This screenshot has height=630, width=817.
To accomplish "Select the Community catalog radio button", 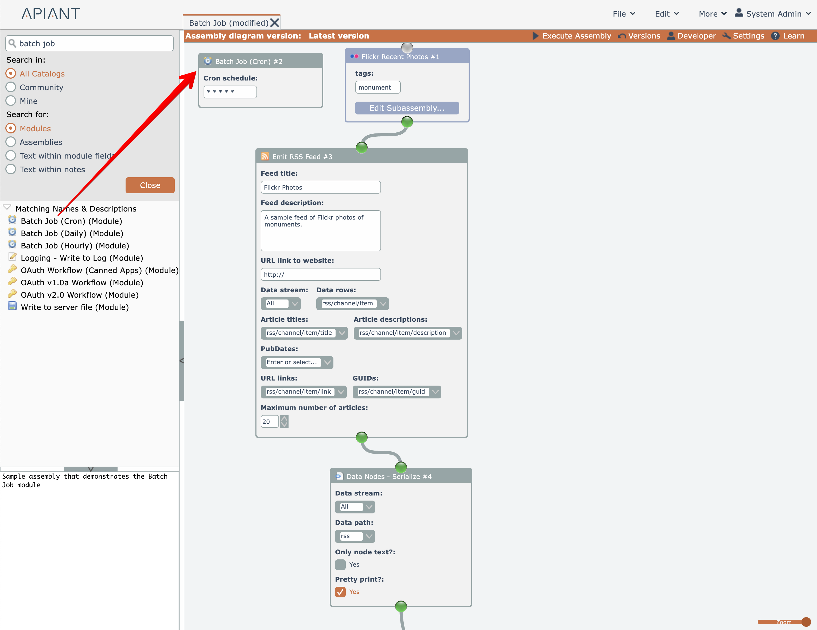I will tap(11, 87).
